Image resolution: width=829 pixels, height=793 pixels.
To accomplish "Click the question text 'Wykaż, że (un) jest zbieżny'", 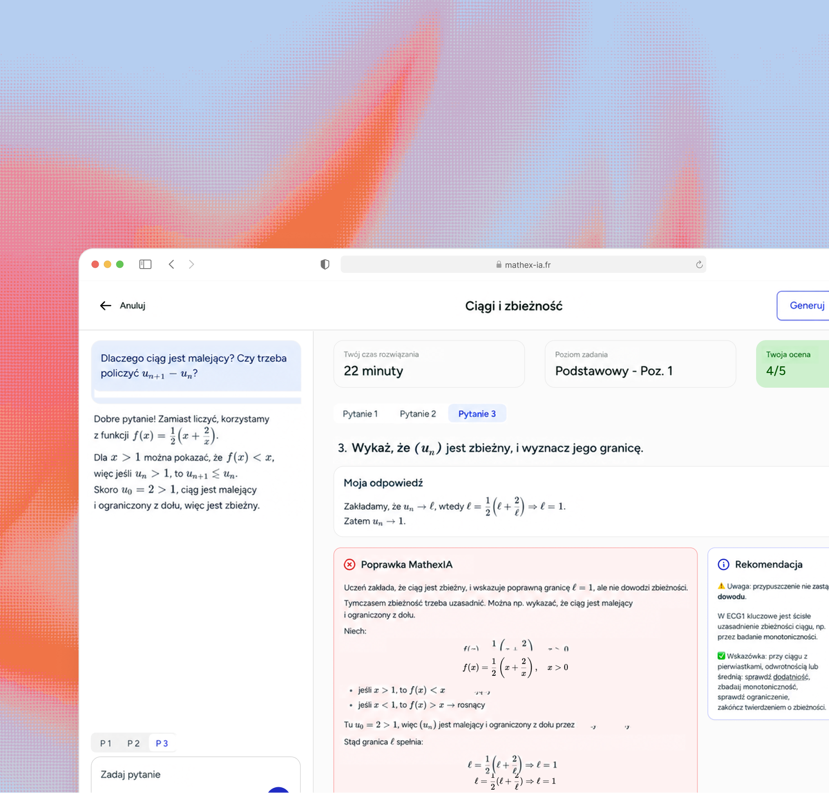I will (x=491, y=448).
